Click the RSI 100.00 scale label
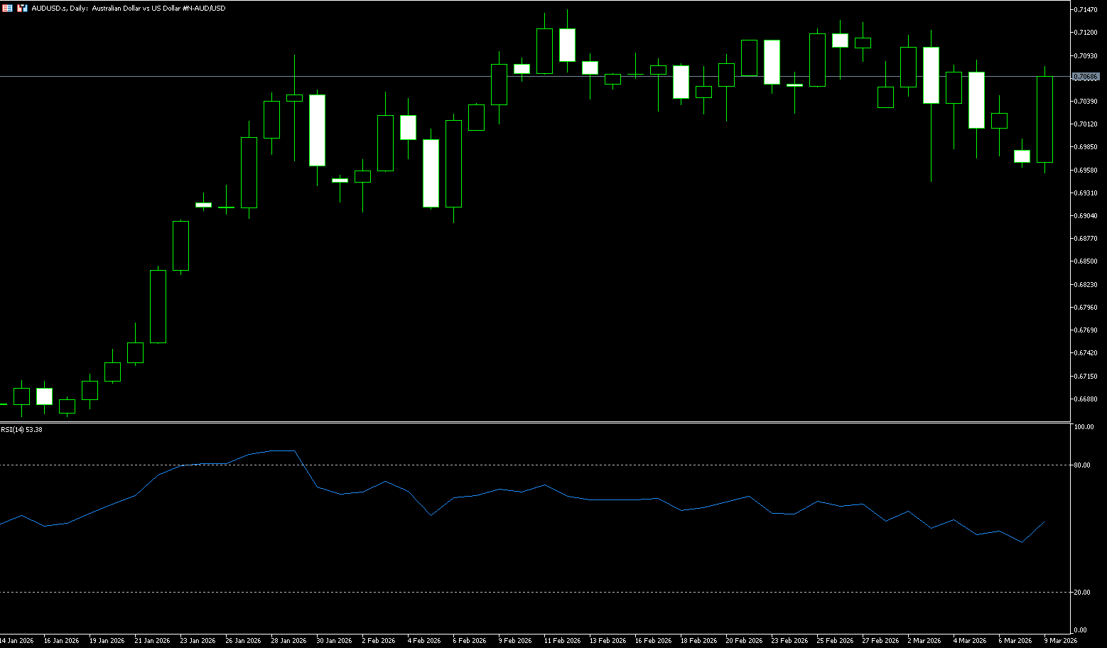The image size is (1107, 648). [x=1084, y=427]
